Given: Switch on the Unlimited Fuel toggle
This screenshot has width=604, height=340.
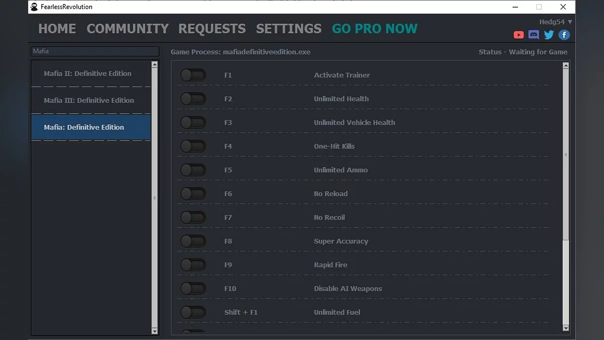Looking at the screenshot, I should coord(193,312).
